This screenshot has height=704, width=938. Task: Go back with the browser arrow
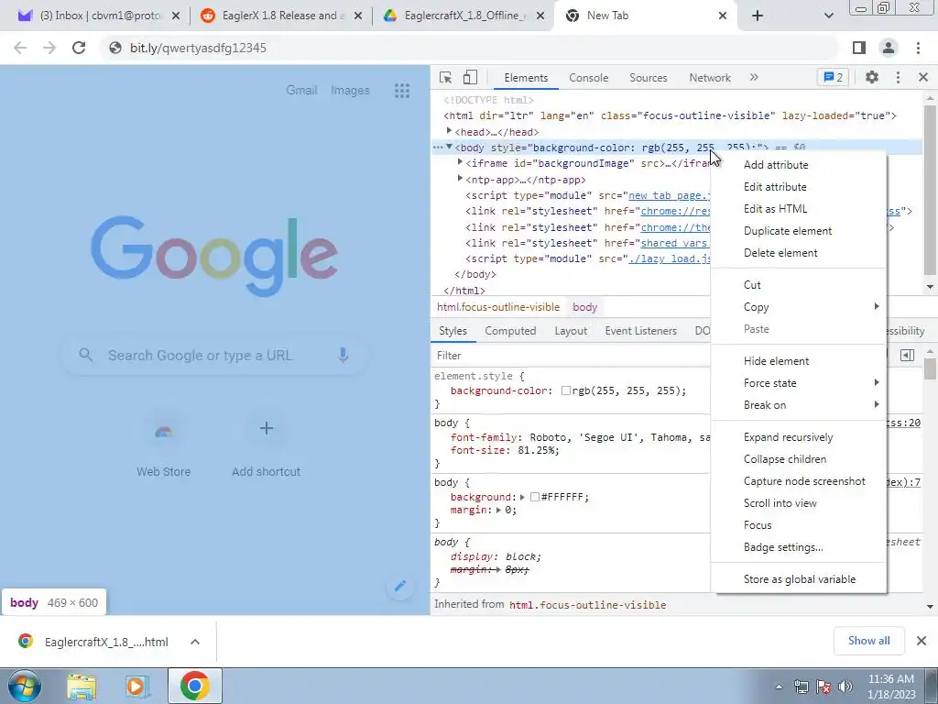pyautogui.click(x=20, y=48)
